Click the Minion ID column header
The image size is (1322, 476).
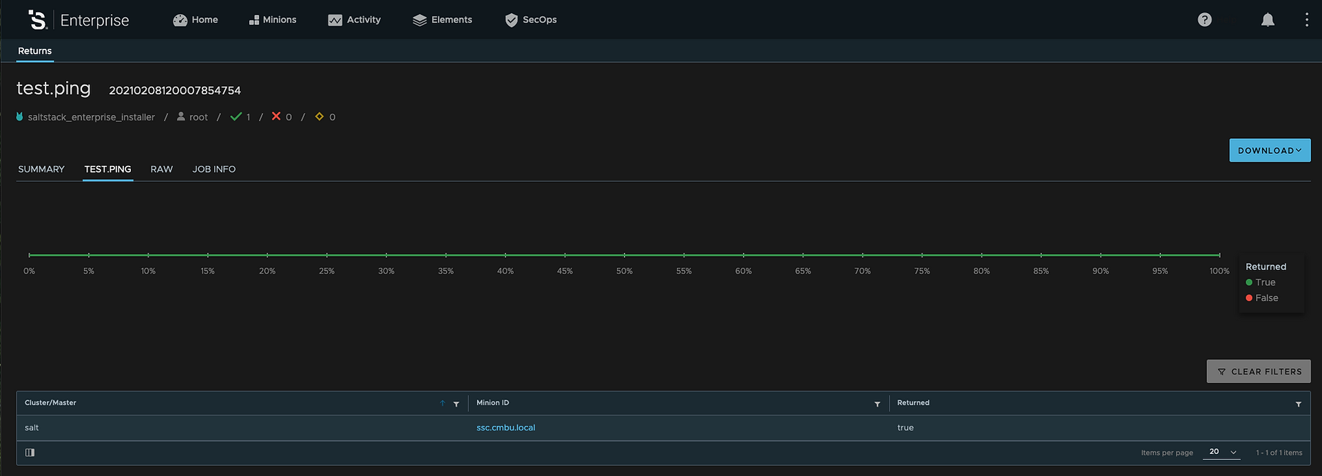492,403
